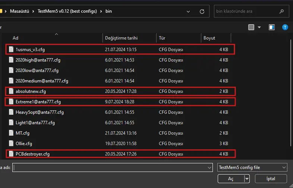Click CFG Dosyası type in MT.cfg row
293x188 pixels.
(171, 133)
